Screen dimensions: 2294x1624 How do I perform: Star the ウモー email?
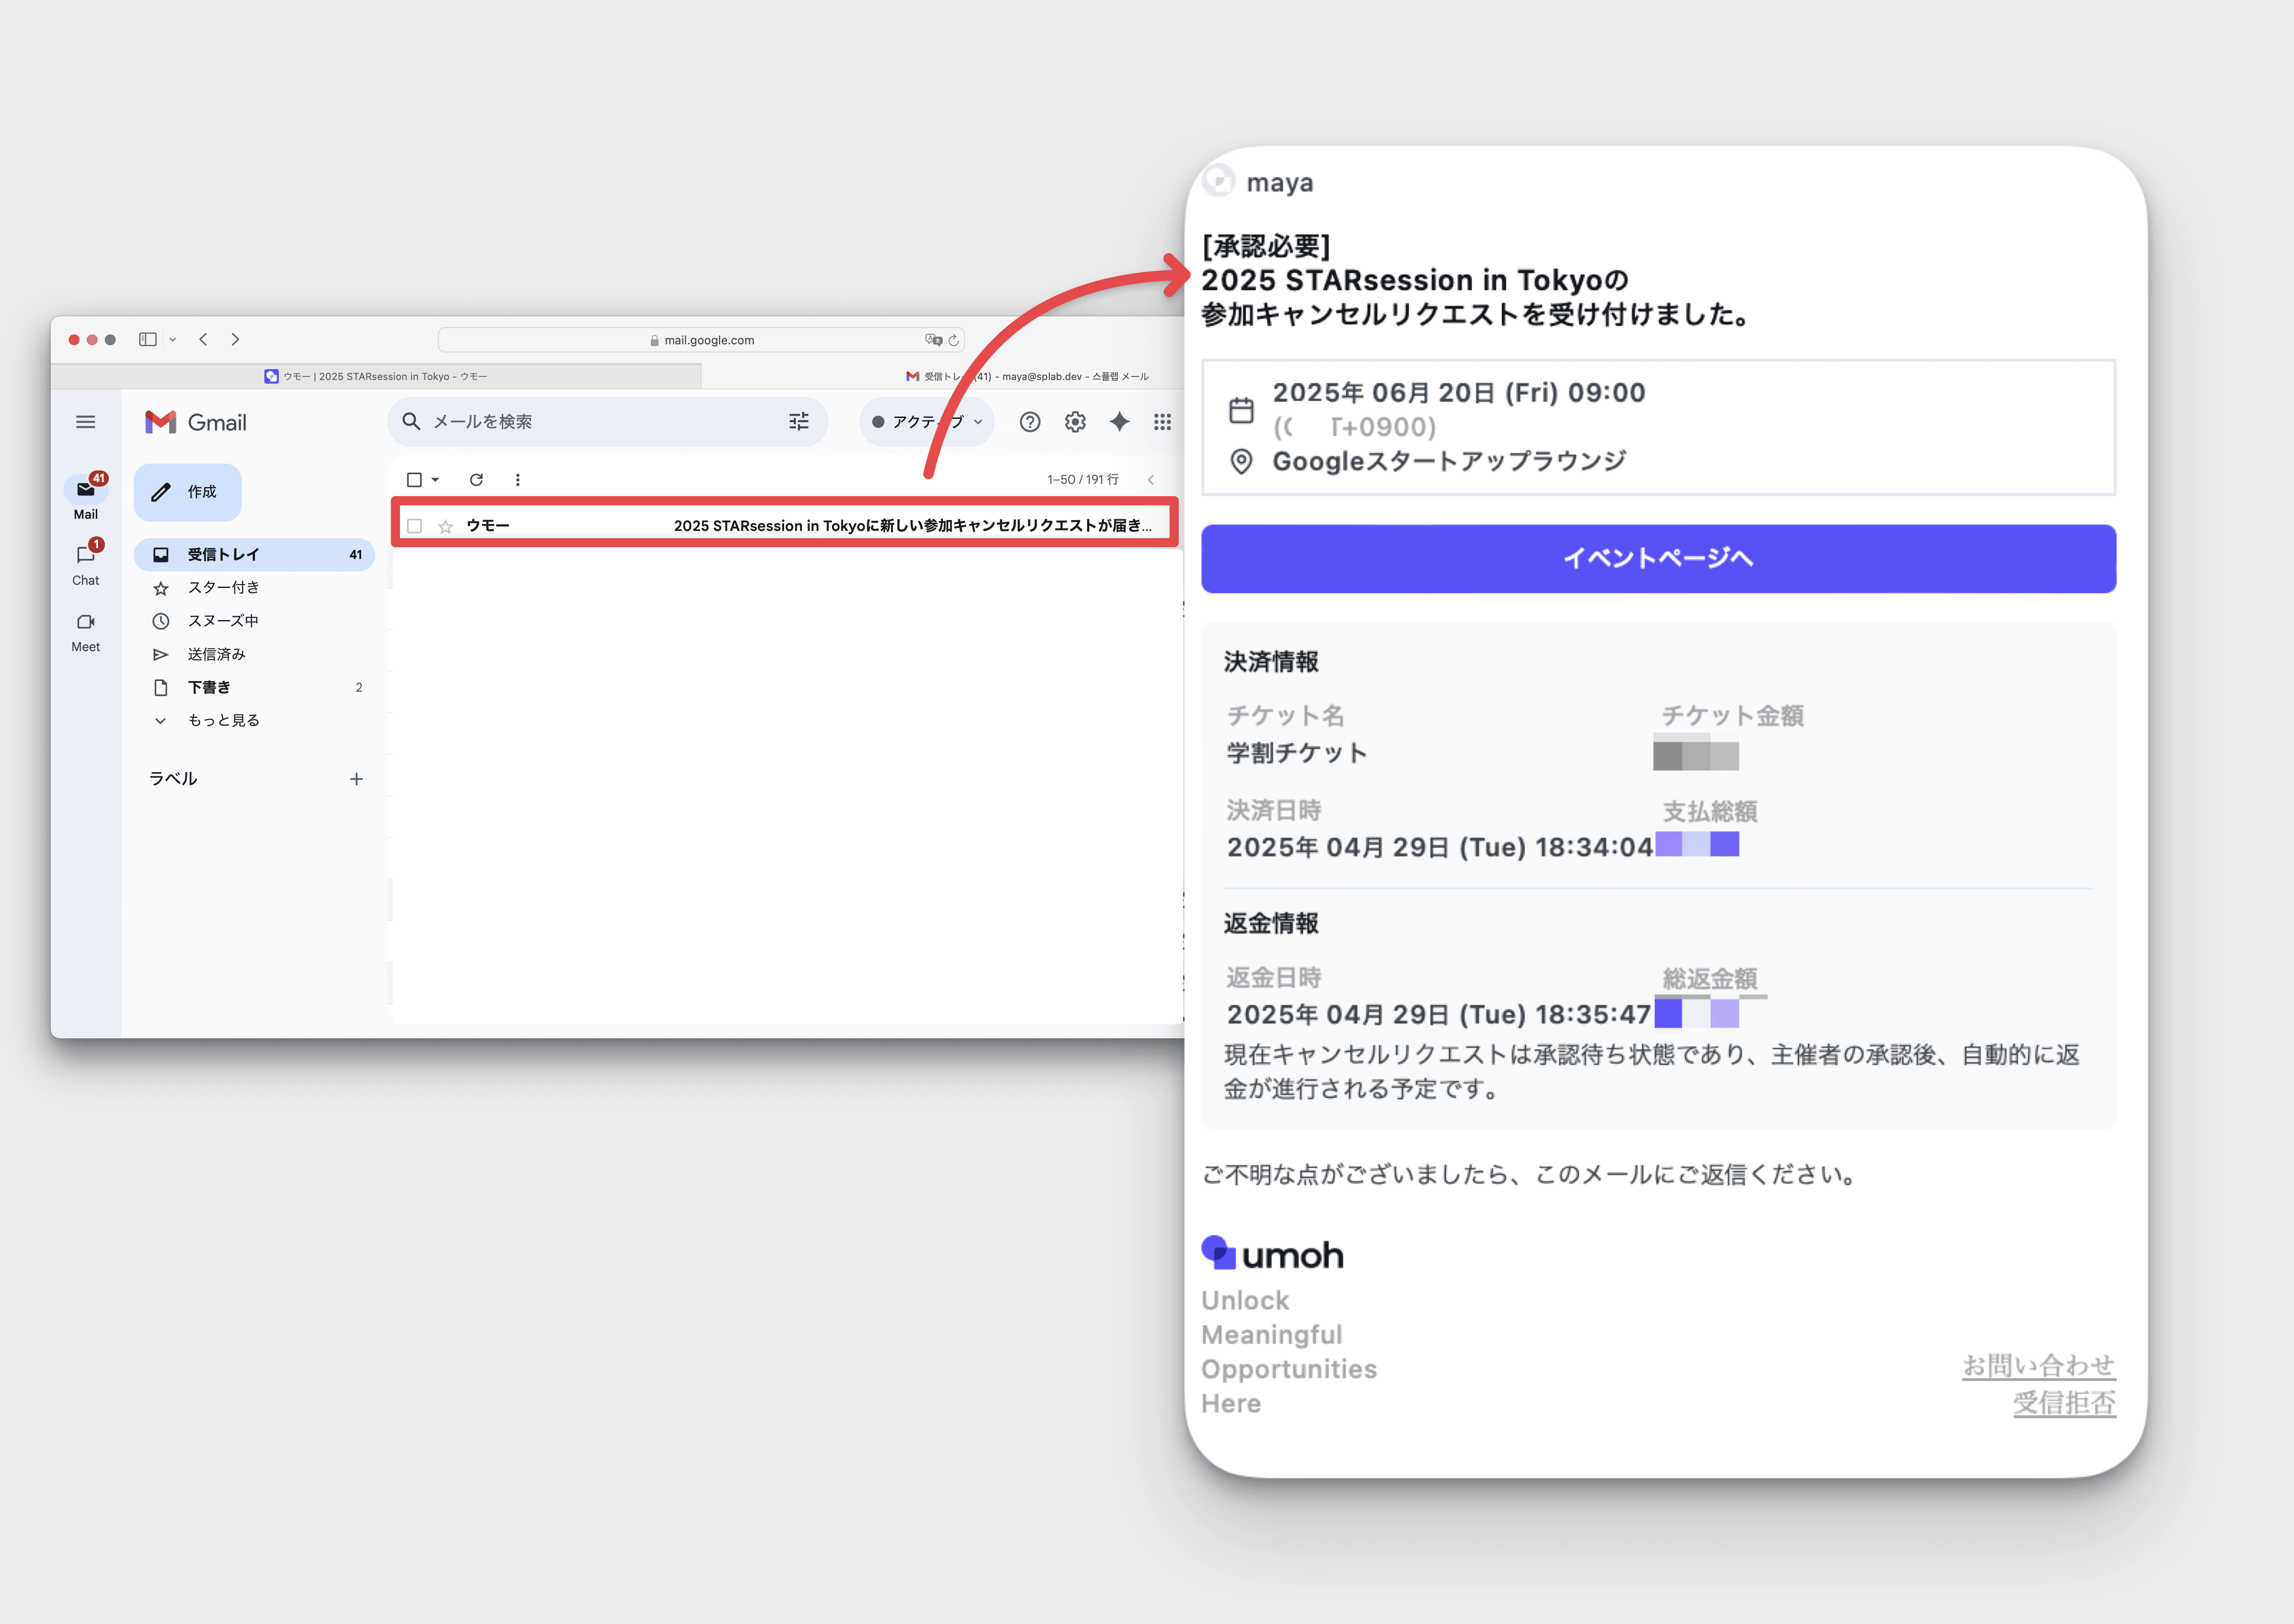(x=446, y=526)
